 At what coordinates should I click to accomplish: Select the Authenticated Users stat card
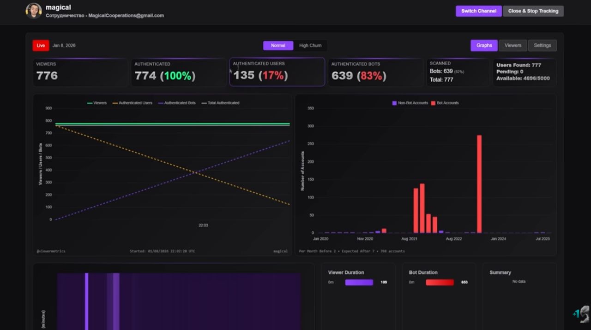coord(277,72)
